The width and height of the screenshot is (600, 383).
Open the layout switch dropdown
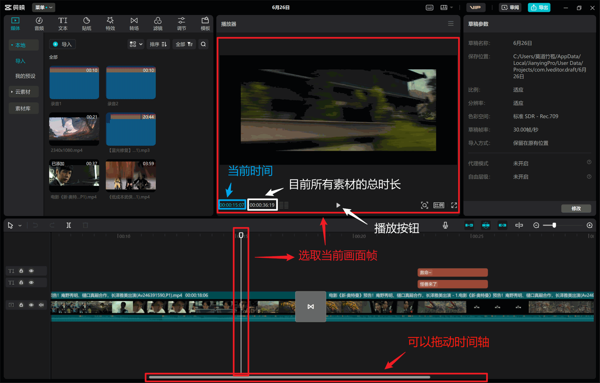point(447,7)
